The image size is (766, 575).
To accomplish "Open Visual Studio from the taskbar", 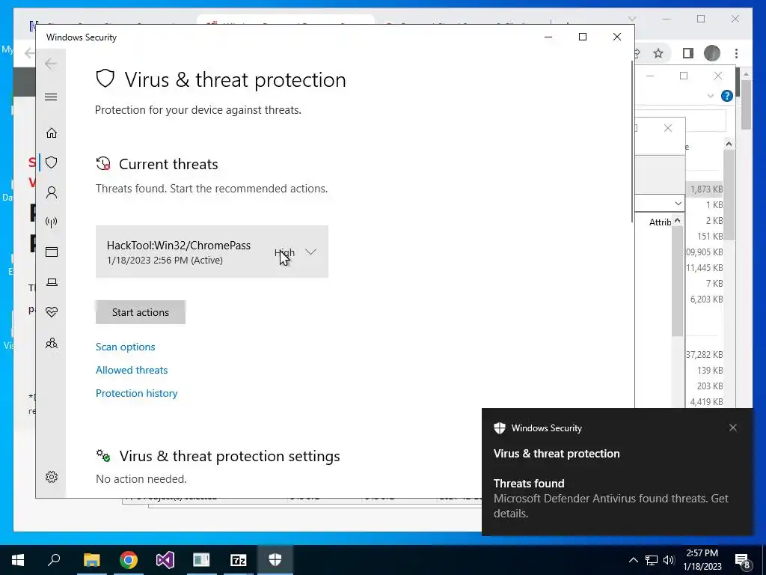I will [165, 560].
